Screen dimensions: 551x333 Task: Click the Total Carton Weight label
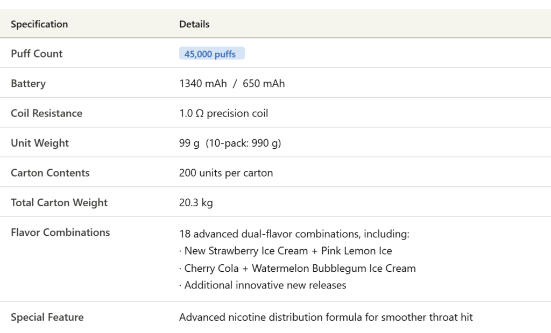[59, 203]
